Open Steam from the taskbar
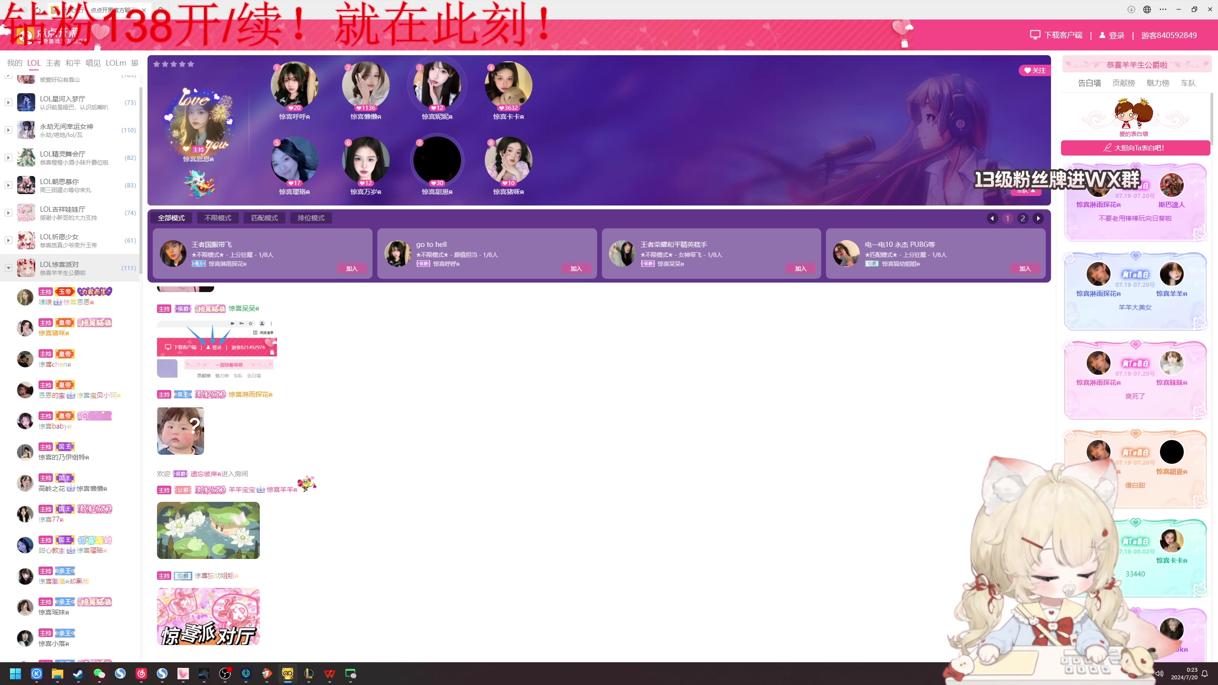 coord(79,674)
